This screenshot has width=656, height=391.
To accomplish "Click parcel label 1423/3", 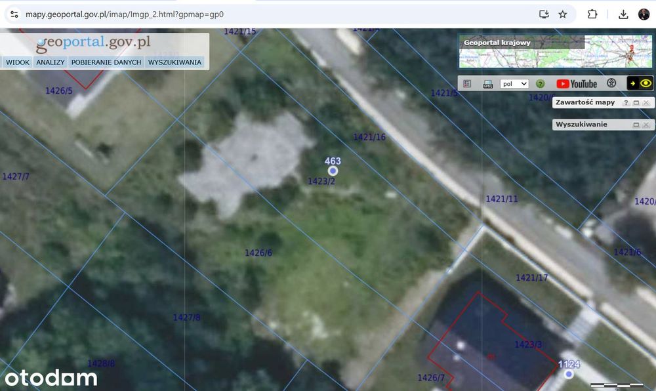I will point(528,344).
